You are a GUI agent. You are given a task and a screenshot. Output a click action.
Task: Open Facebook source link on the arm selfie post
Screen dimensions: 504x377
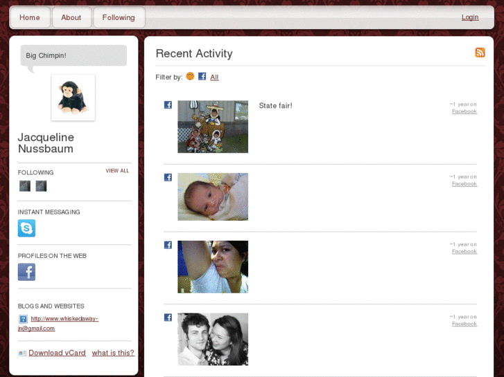tap(464, 252)
